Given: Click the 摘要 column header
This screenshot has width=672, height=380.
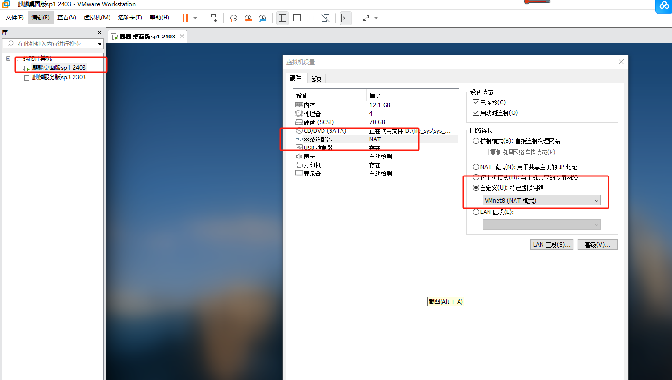Looking at the screenshot, I should [x=412, y=95].
